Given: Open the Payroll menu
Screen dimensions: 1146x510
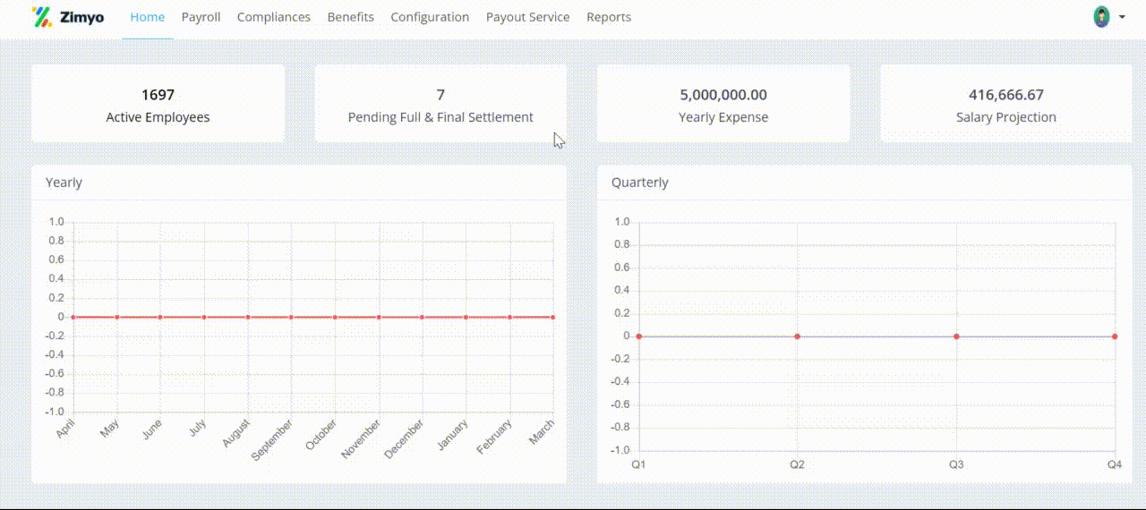Looking at the screenshot, I should click(201, 17).
